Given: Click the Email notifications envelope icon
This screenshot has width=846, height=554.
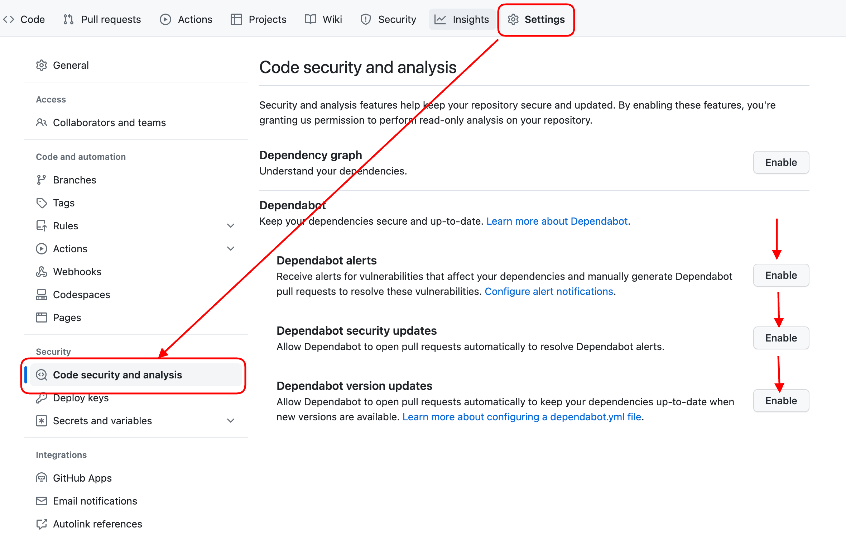Looking at the screenshot, I should pos(42,501).
